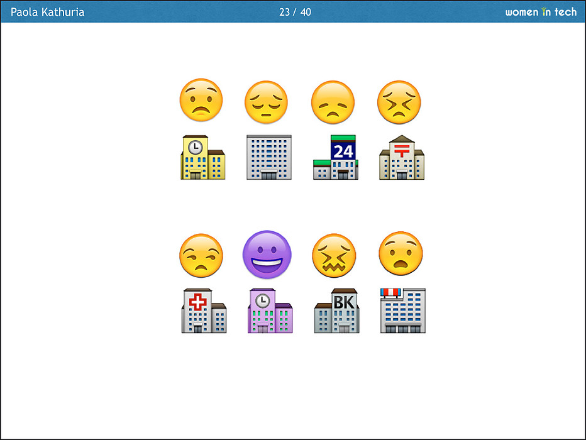Click the unamused side-glancing face emoji
Image resolution: width=586 pixels, height=440 pixels.
201,256
